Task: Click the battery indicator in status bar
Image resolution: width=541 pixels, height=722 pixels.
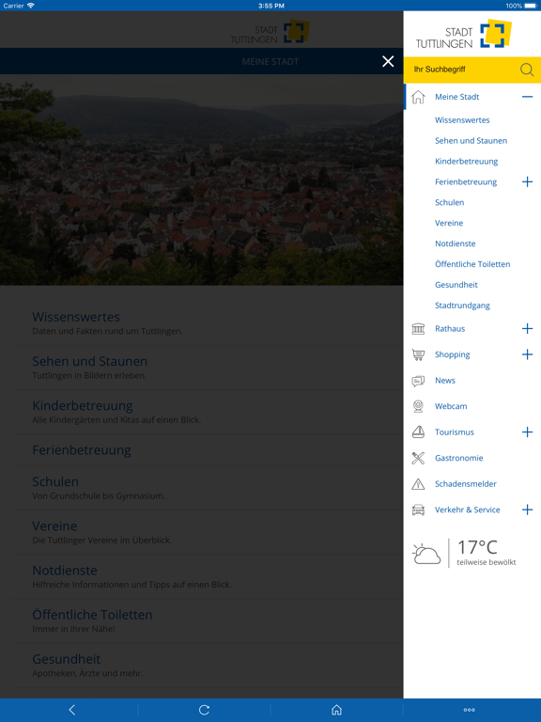Action: pos(531,6)
